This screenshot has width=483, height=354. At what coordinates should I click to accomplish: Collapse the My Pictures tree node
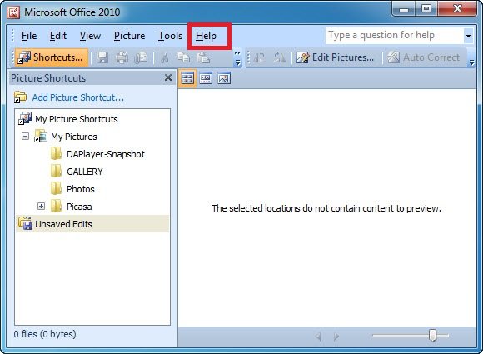[x=26, y=136]
